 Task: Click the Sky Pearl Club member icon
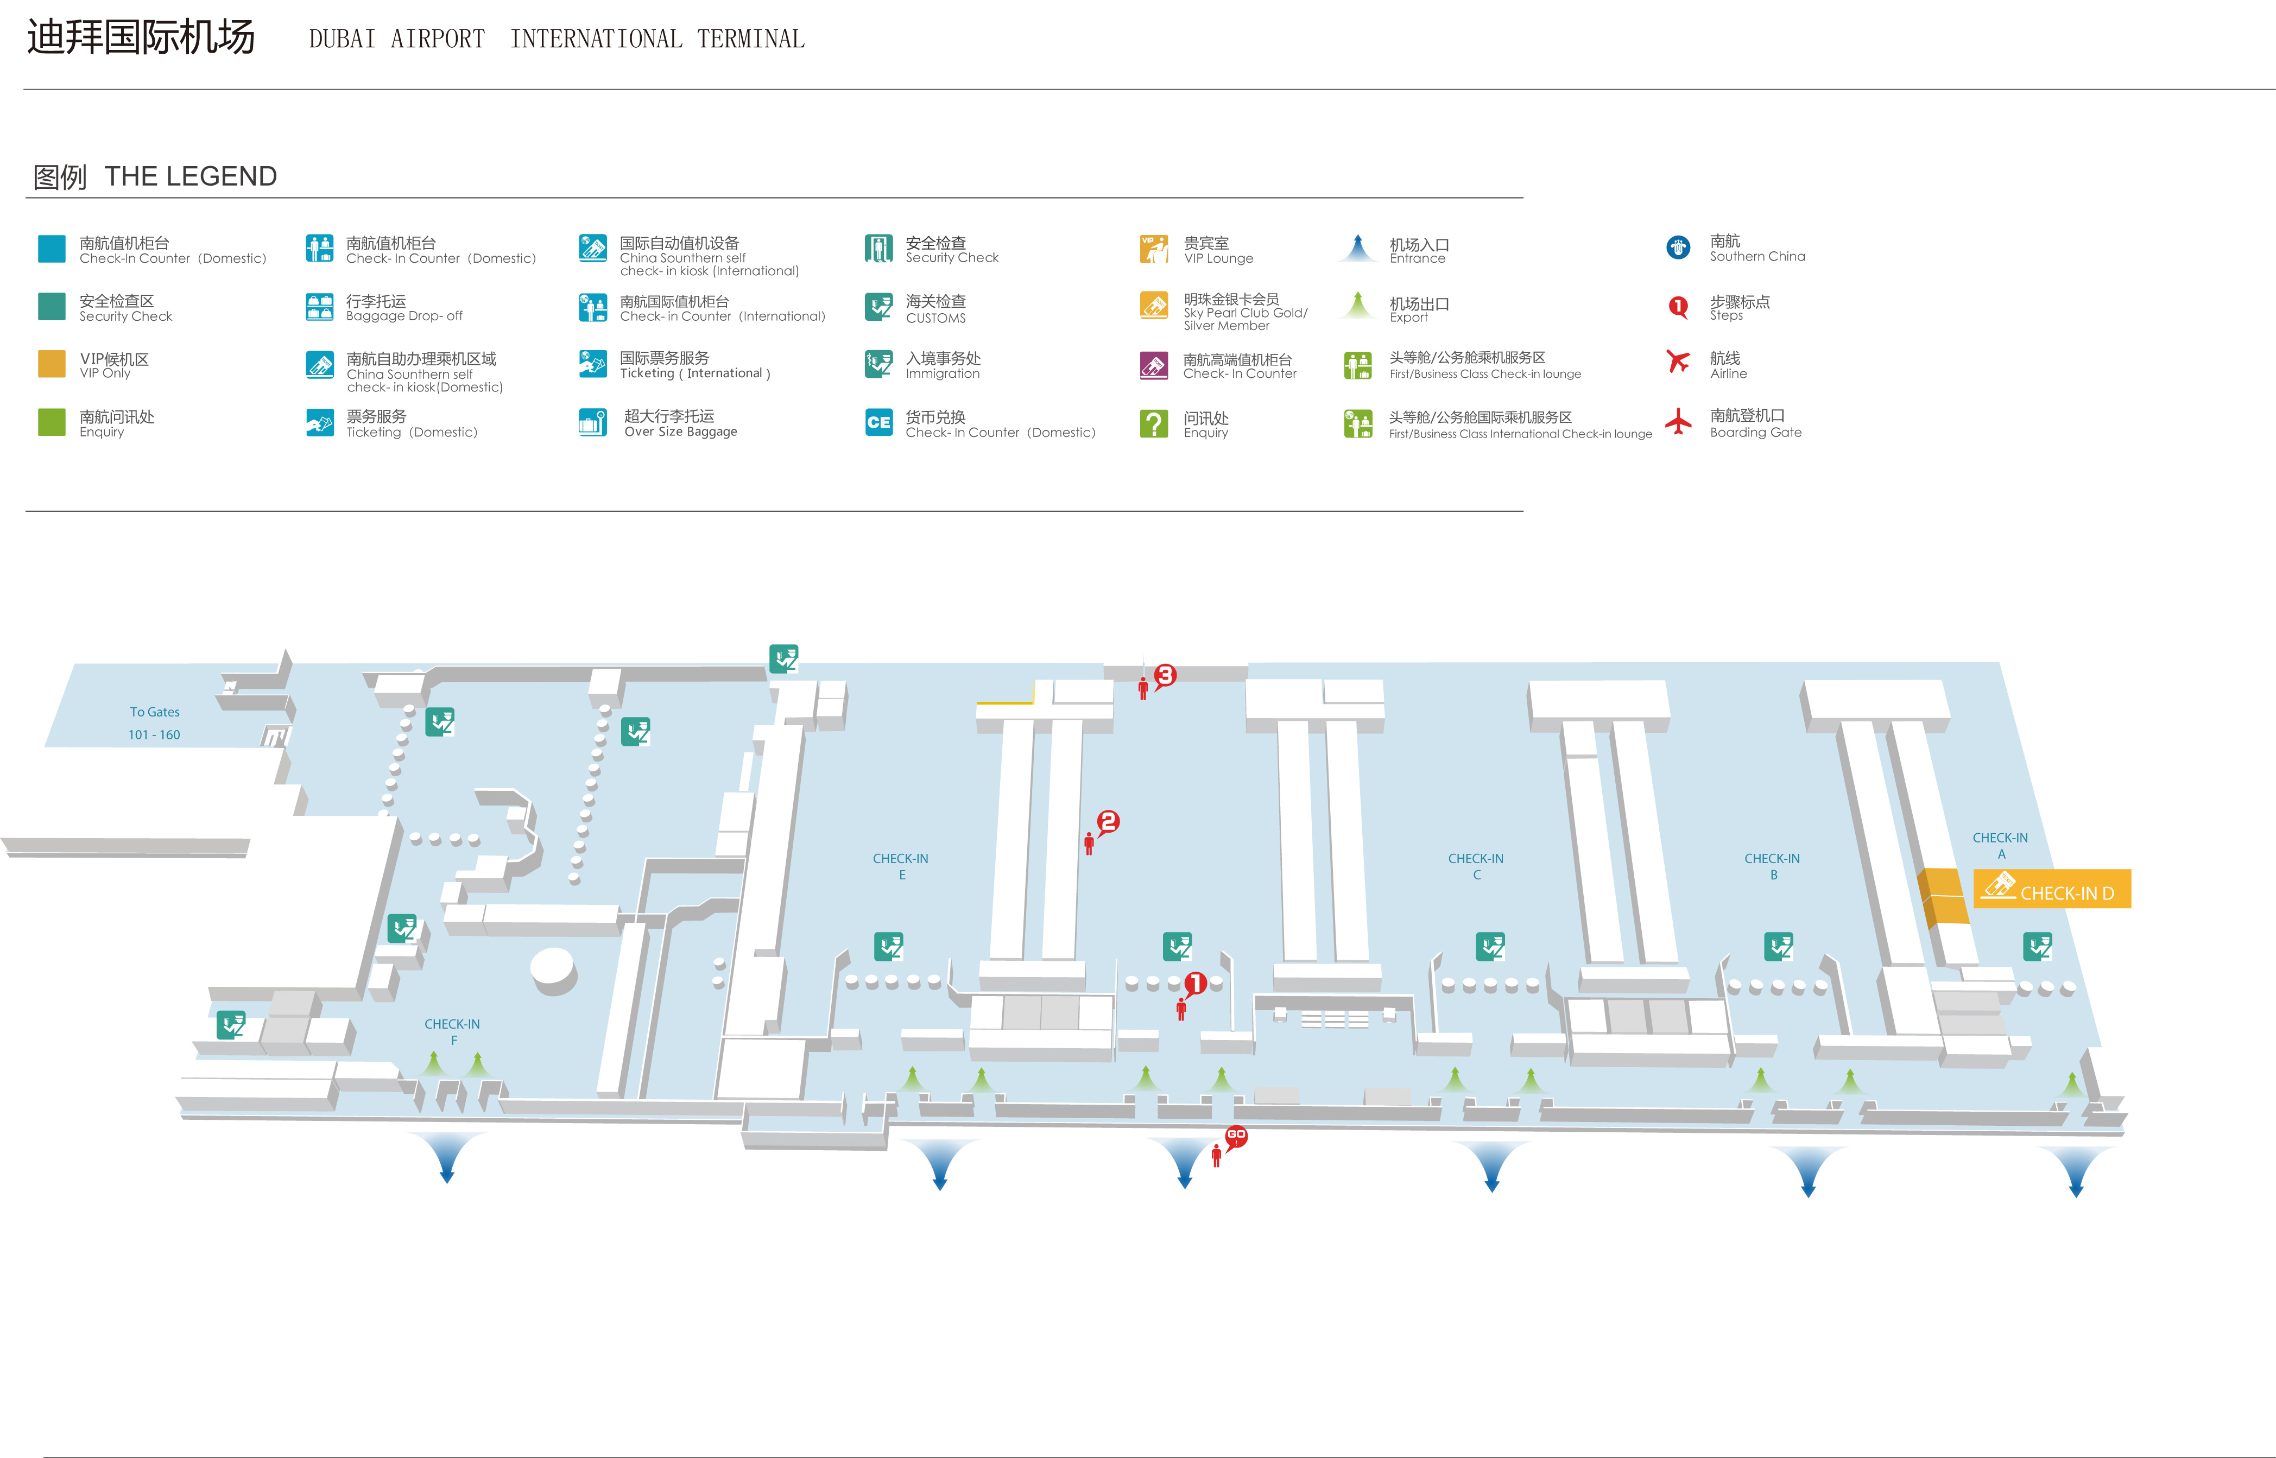[x=1153, y=306]
